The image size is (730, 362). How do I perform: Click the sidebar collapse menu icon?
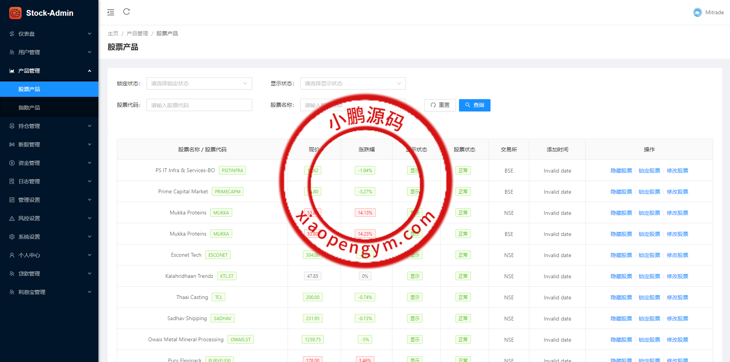111,12
